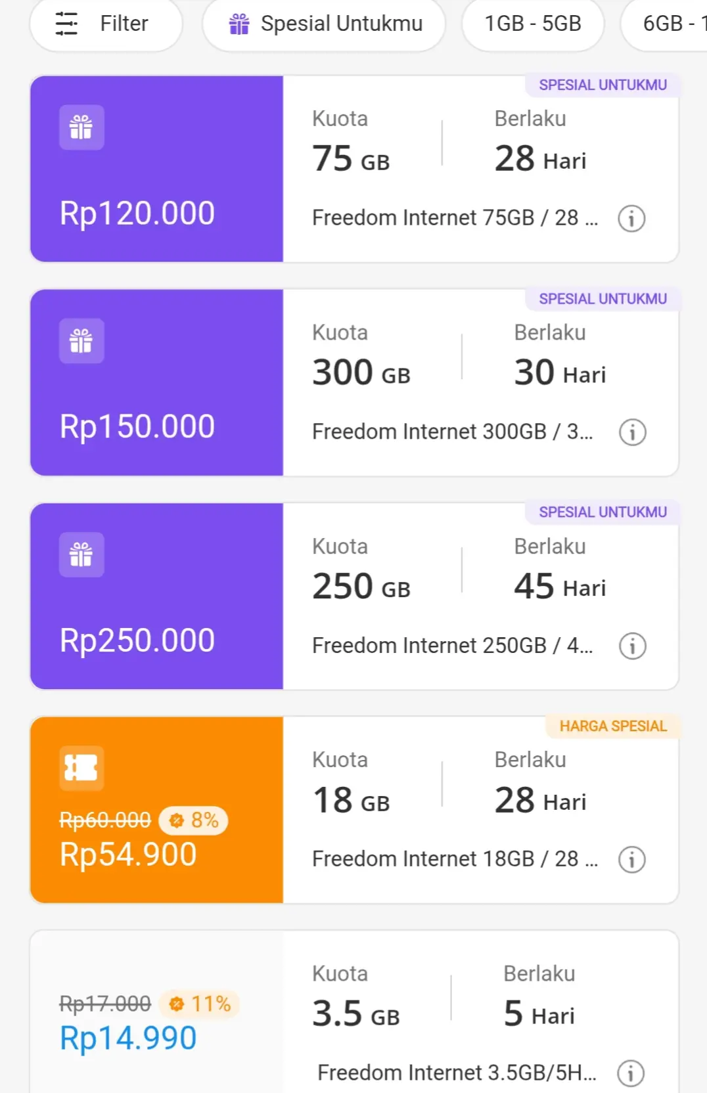The height and width of the screenshot is (1093, 707).
Task: Open info for Freedom Internet 250GB package
Action: [x=632, y=646]
